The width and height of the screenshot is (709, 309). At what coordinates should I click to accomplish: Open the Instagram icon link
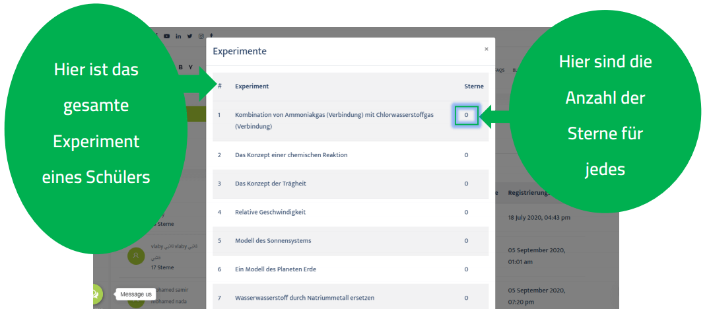pos(201,36)
